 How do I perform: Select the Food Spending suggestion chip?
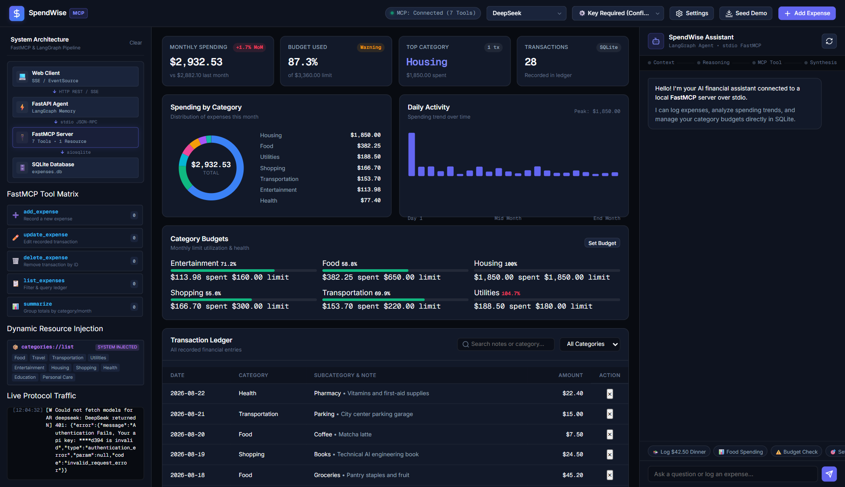741,452
